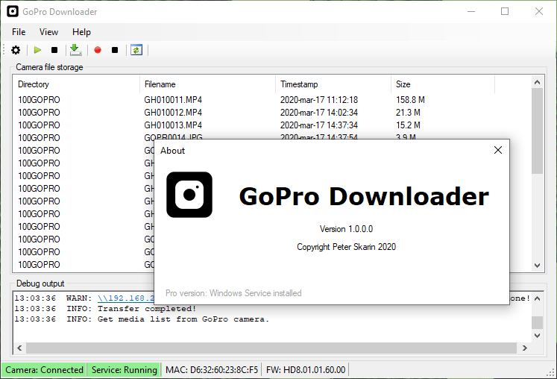Close the About dialog
Image resolution: width=557 pixels, height=379 pixels.
click(498, 150)
